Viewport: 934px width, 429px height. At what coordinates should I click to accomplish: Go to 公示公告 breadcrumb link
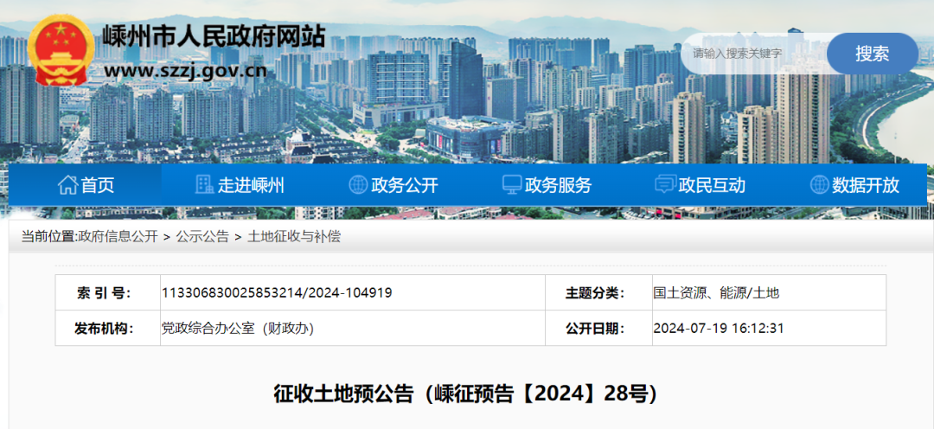[x=202, y=236]
